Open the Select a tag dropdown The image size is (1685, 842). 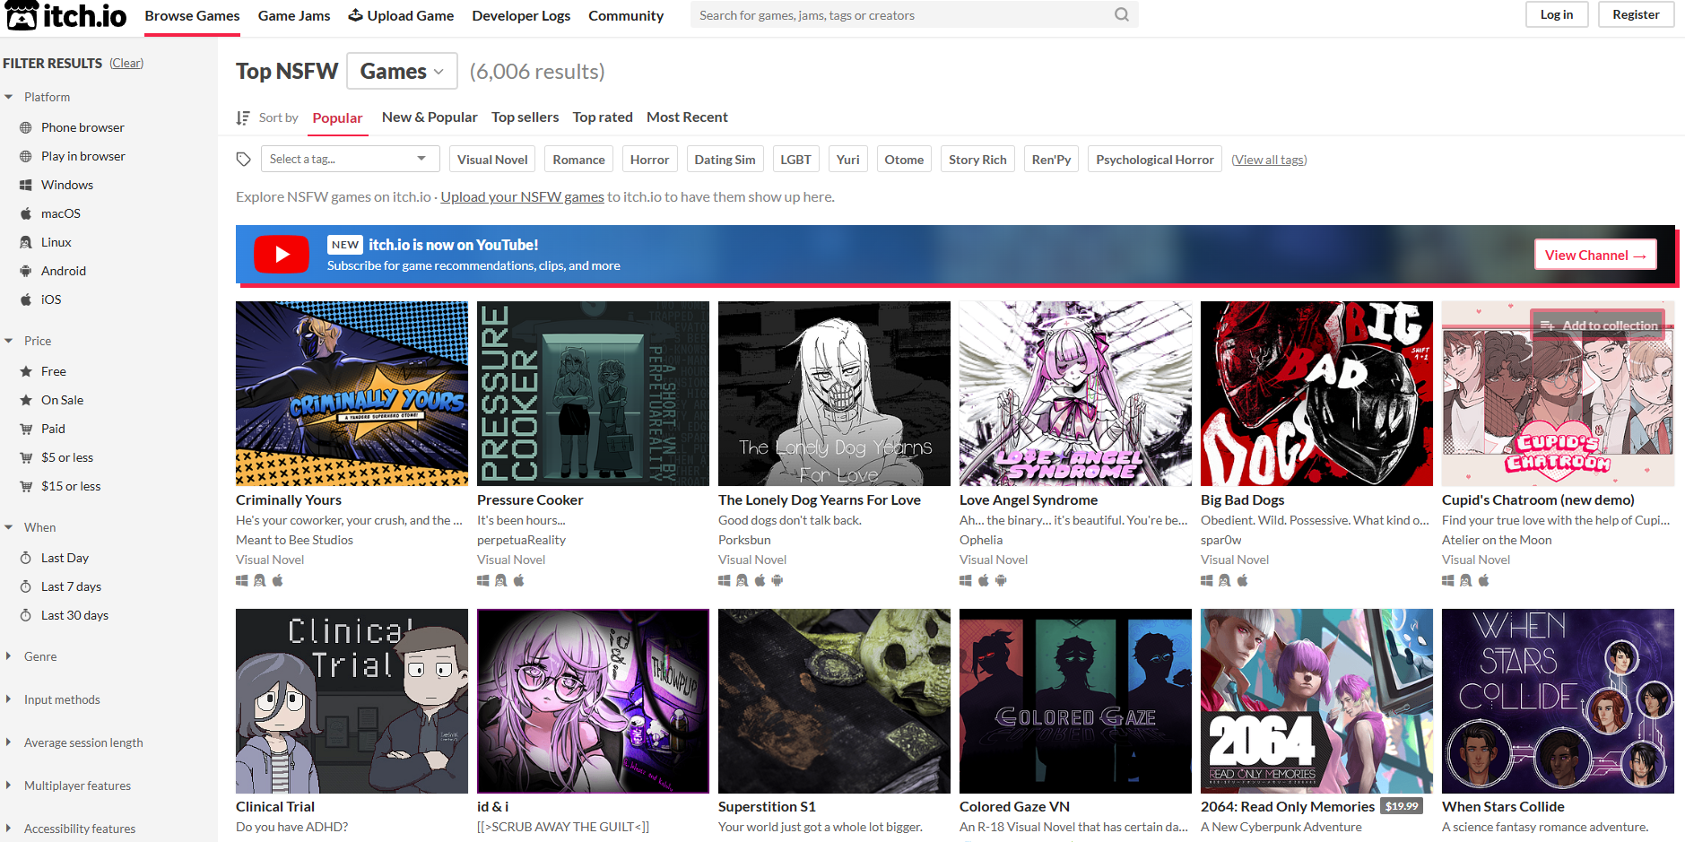pos(351,159)
